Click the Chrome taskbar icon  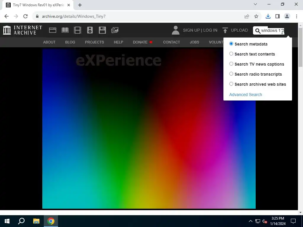(x=51, y=221)
